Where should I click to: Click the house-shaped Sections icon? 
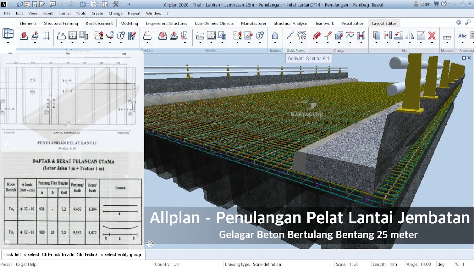[x=275, y=36]
